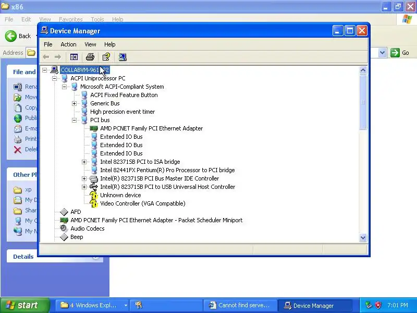Viewport: 417px width, 313px height.
Task: Collapse Microsoft ACPI-Compliant System node
Action: pos(64,87)
